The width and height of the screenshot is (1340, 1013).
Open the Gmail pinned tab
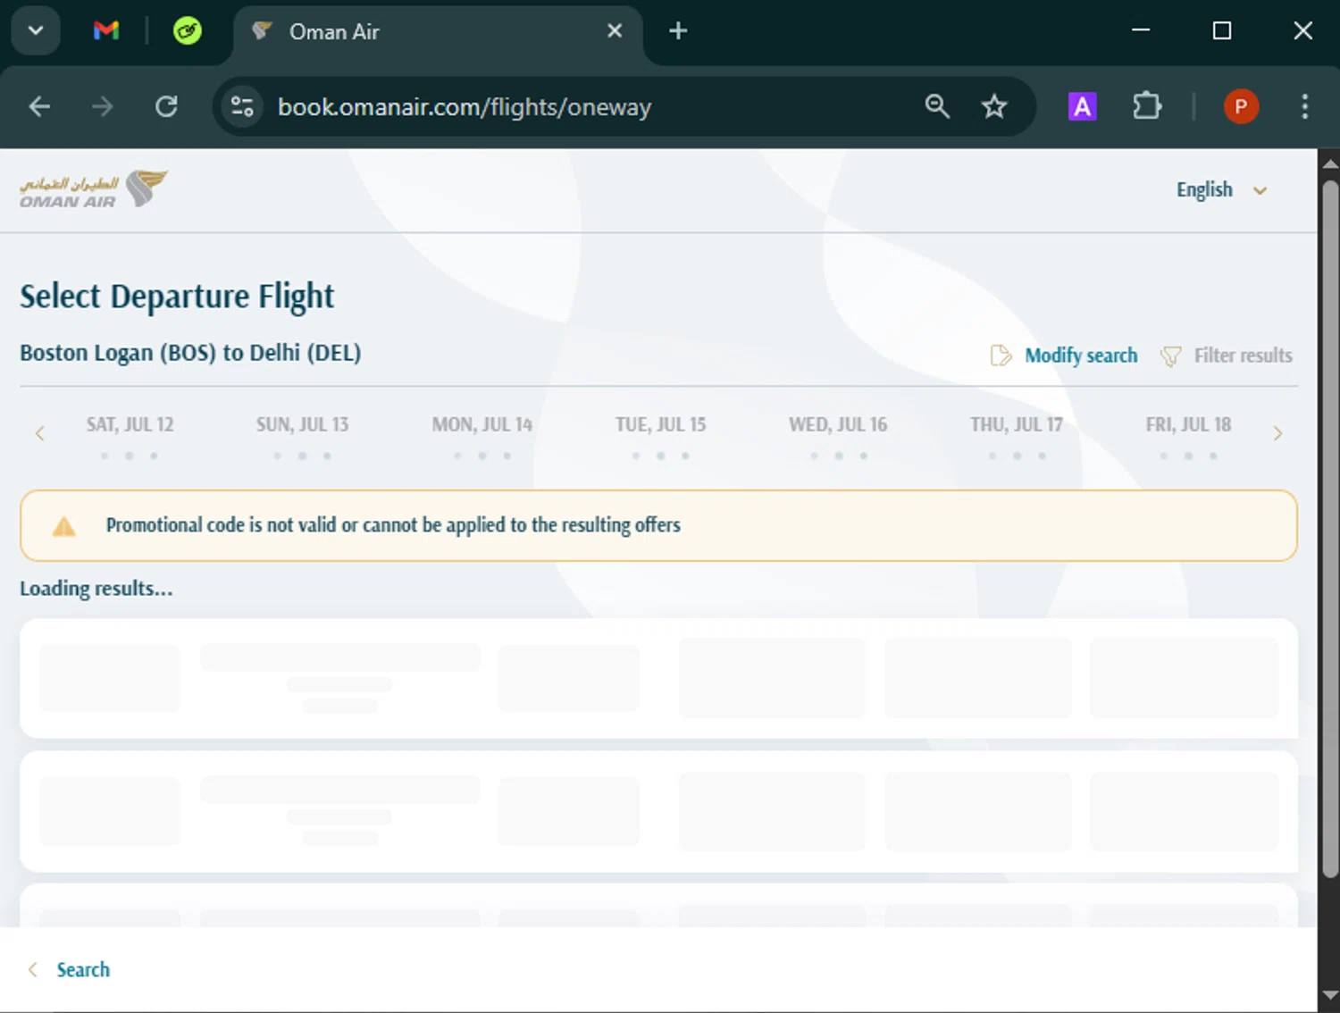(x=106, y=31)
